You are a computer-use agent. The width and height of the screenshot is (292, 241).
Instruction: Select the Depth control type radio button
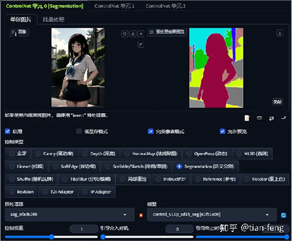(x=85, y=154)
